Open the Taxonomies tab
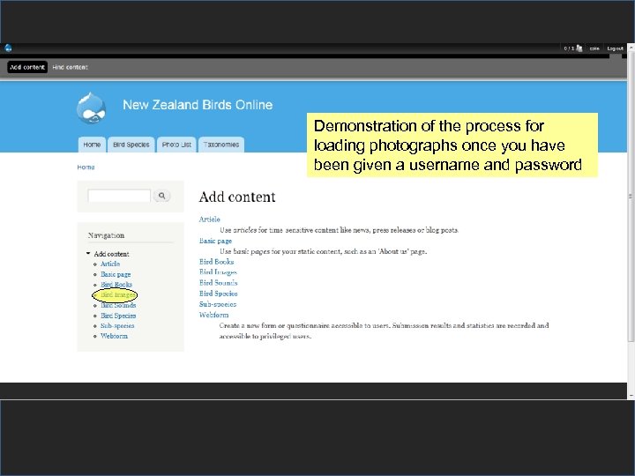 tap(221, 145)
